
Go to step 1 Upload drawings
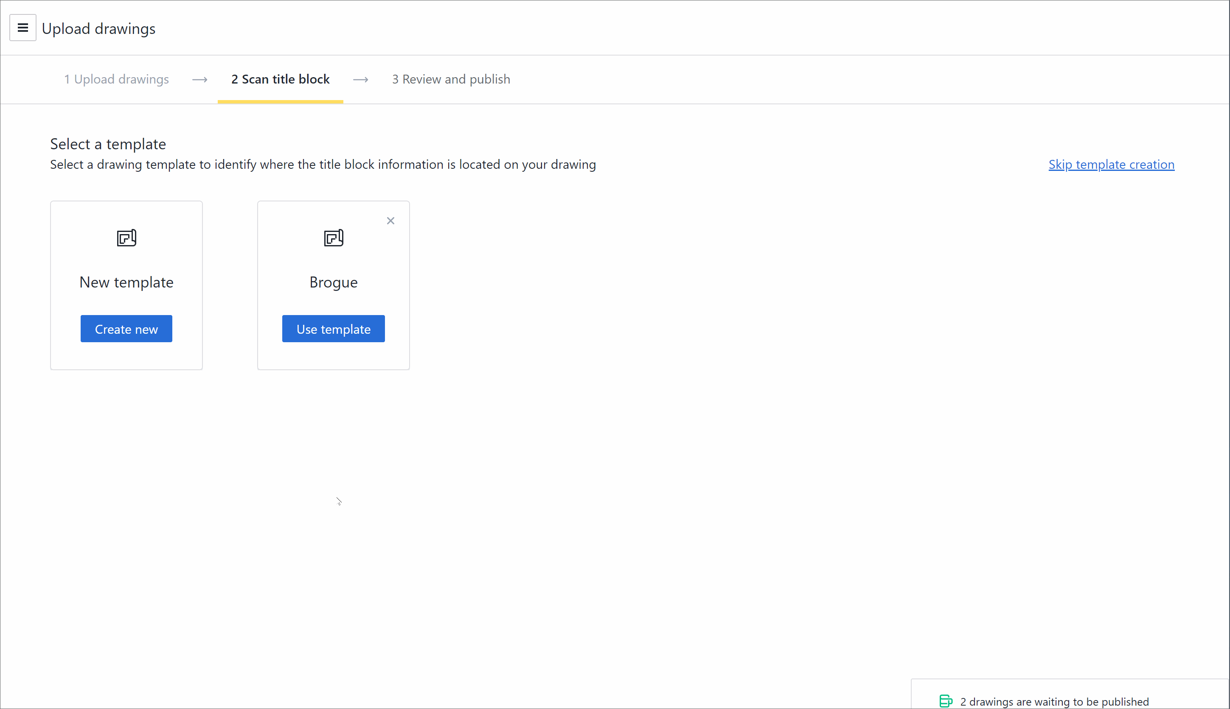pos(116,79)
